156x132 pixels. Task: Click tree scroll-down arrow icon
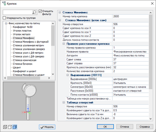(x=53, y=74)
